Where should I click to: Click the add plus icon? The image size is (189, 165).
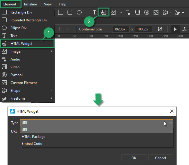pyautogui.click(x=60, y=29)
